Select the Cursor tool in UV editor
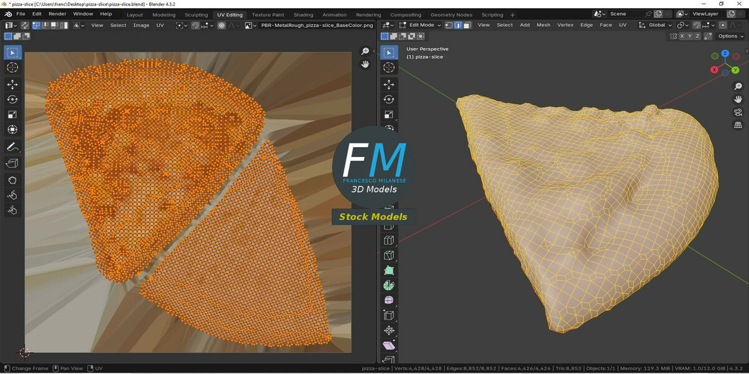Viewport: 749px width, 374px height. coord(12,67)
